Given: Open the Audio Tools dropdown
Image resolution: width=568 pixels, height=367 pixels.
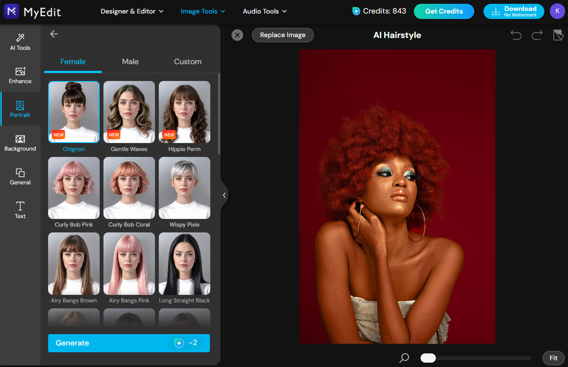Looking at the screenshot, I should click(265, 11).
